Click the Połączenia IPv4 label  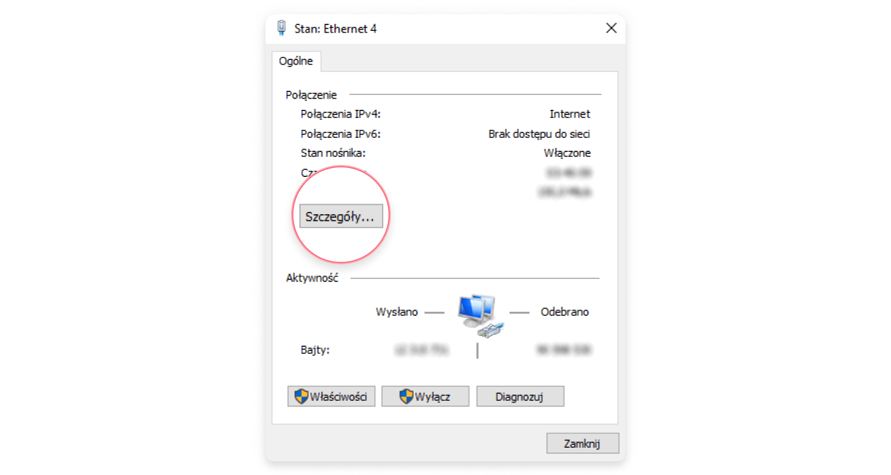(x=340, y=114)
